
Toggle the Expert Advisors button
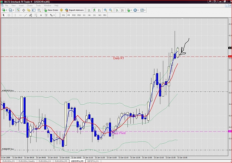pyautogui.click(x=74, y=10)
